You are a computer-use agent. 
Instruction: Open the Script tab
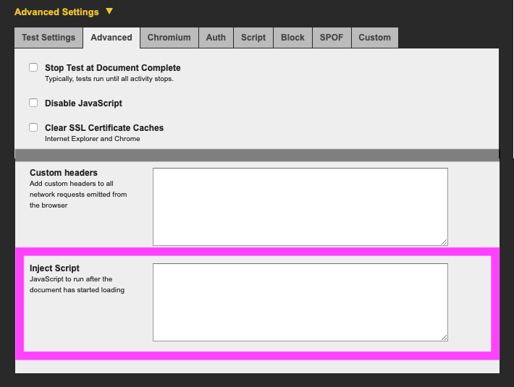[253, 38]
